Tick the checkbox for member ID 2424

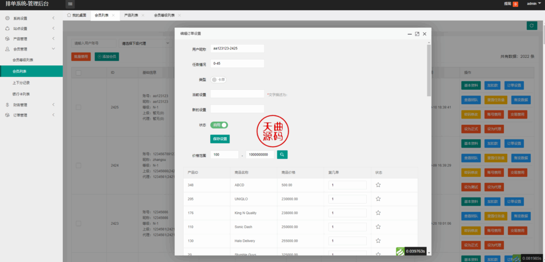78,165
